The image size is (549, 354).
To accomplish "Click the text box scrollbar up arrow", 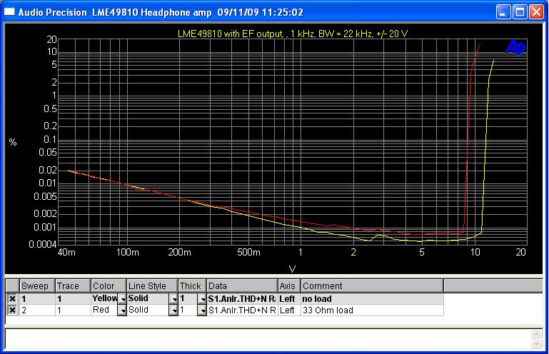I will pyautogui.click(x=536, y=333).
